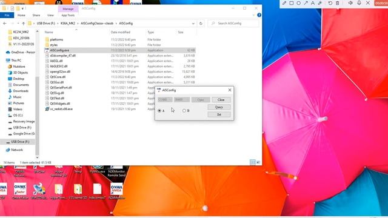Image resolution: width=388 pixels, height=218 pixels.
Task: Select radio option B in AISConfig dialog
Action: (184, 110)
